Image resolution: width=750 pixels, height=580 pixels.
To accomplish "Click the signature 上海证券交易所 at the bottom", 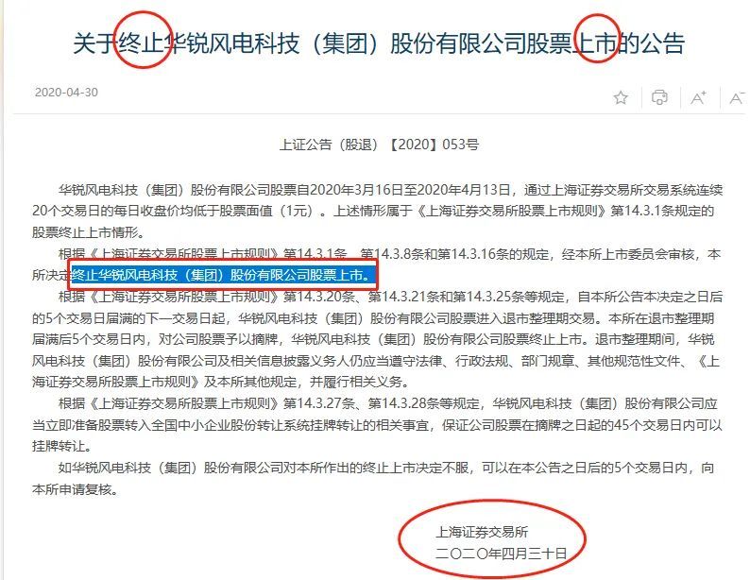I will [x=482, y=532].
